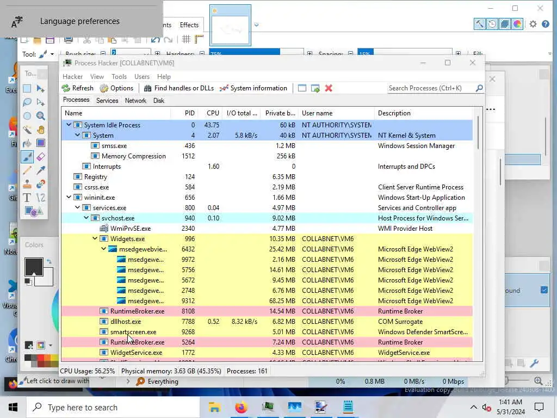Toggle the Colors window color wheel button

[x=517, y=24]
